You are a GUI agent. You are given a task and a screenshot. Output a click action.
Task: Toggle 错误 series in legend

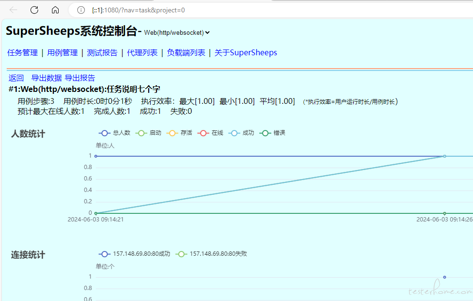(x=272, y=133)
